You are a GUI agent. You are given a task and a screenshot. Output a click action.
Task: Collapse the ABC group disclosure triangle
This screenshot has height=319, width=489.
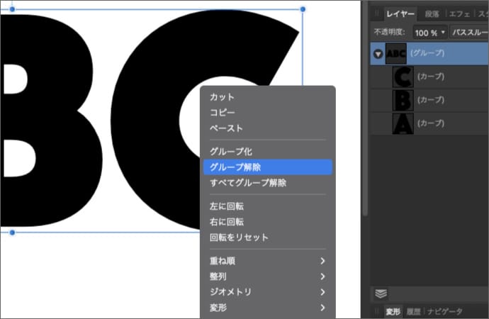tap(379, 54)
